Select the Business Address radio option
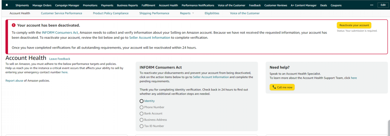The image size is (390, 136). pyautogui.click(x=142, y=120)
